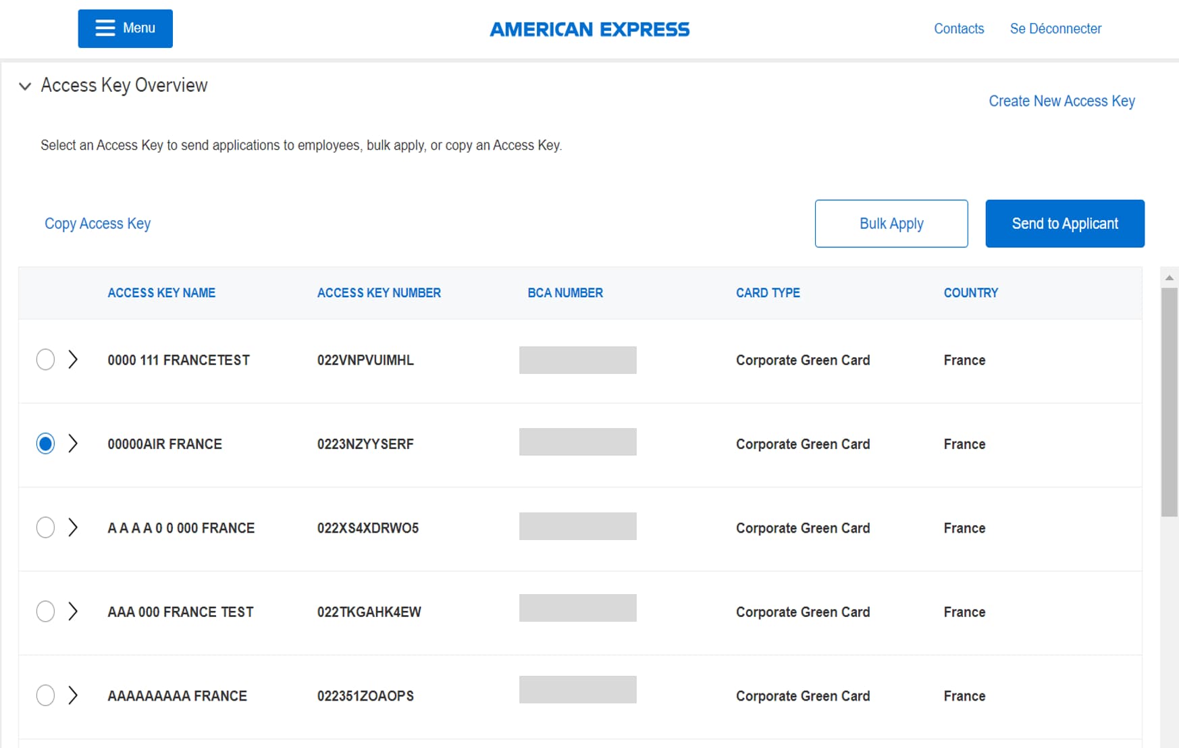Sort by the Access Key Name column header

161,292
